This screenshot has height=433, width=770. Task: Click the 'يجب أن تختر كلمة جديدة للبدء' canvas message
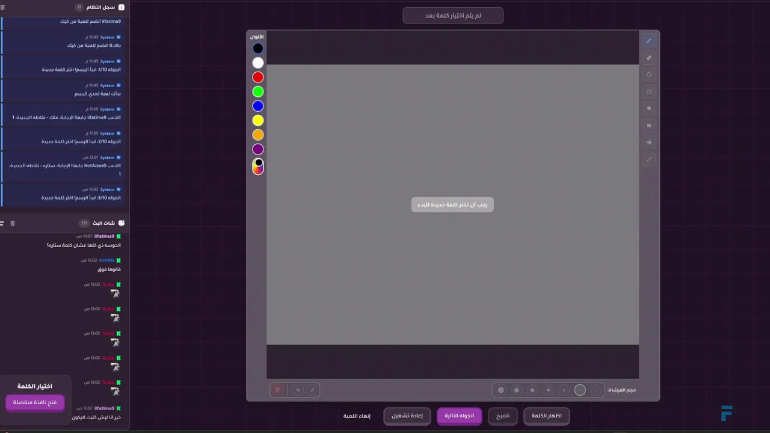pos(452,204)
